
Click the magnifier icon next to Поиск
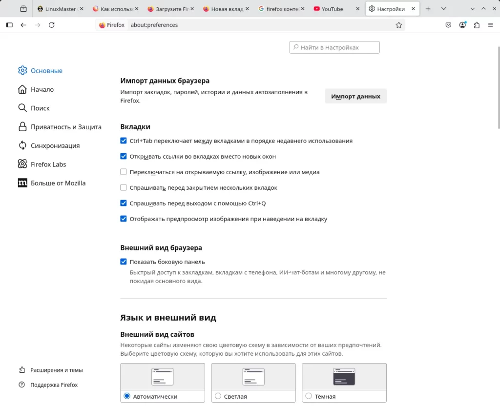(x=22, y=108)
